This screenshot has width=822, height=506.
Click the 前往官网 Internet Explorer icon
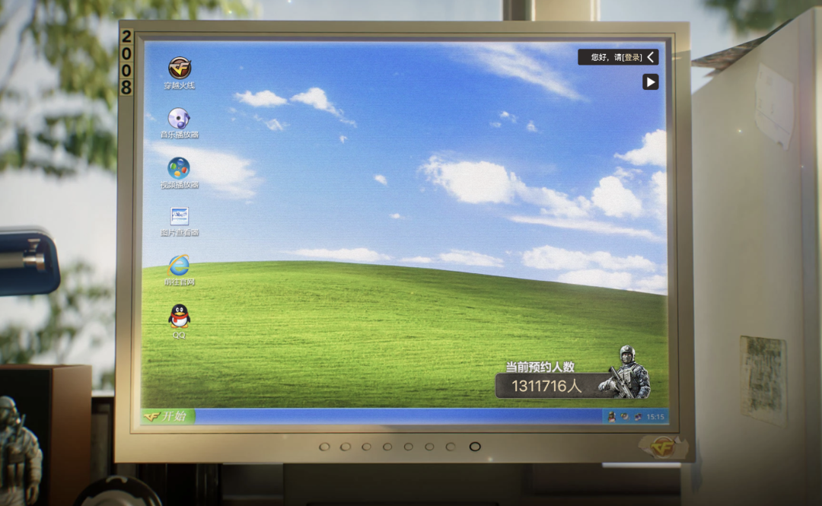click(180, 270)
